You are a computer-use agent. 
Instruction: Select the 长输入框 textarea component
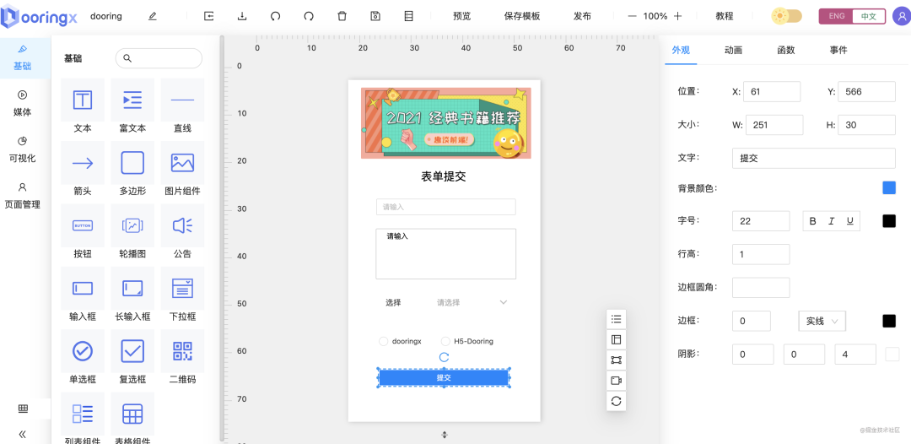pyautogui.click(x=132, y=295)
